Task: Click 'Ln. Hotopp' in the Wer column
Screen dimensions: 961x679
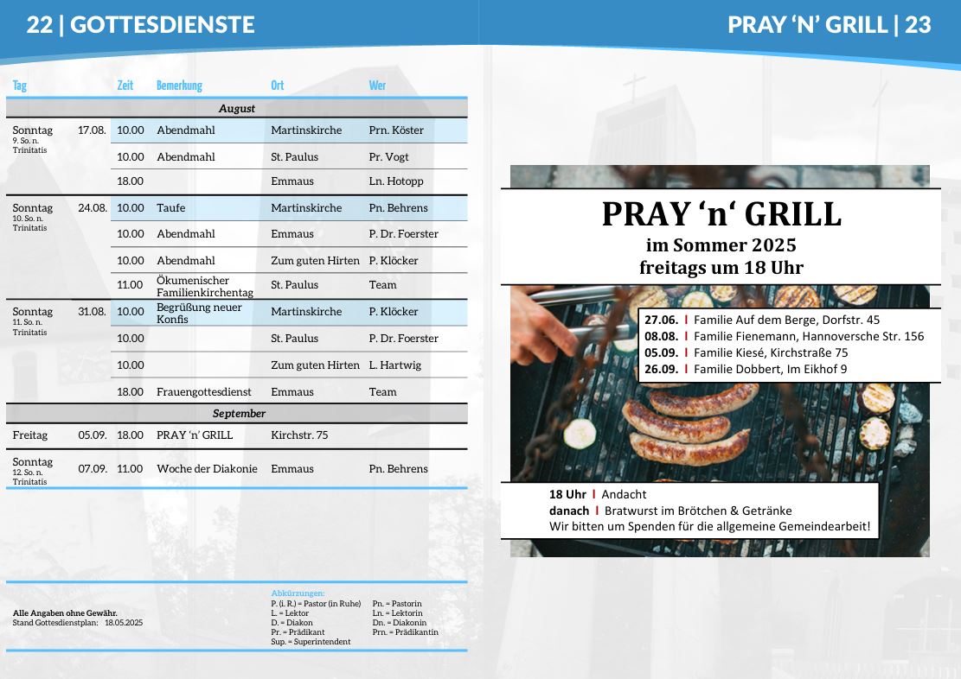Action: click(x=396, y=181)
